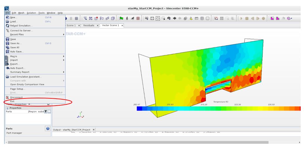The height and width of the screenshot is (148, 307).
Task: Select Load Simulation Assistant entry
Action: 35,77
